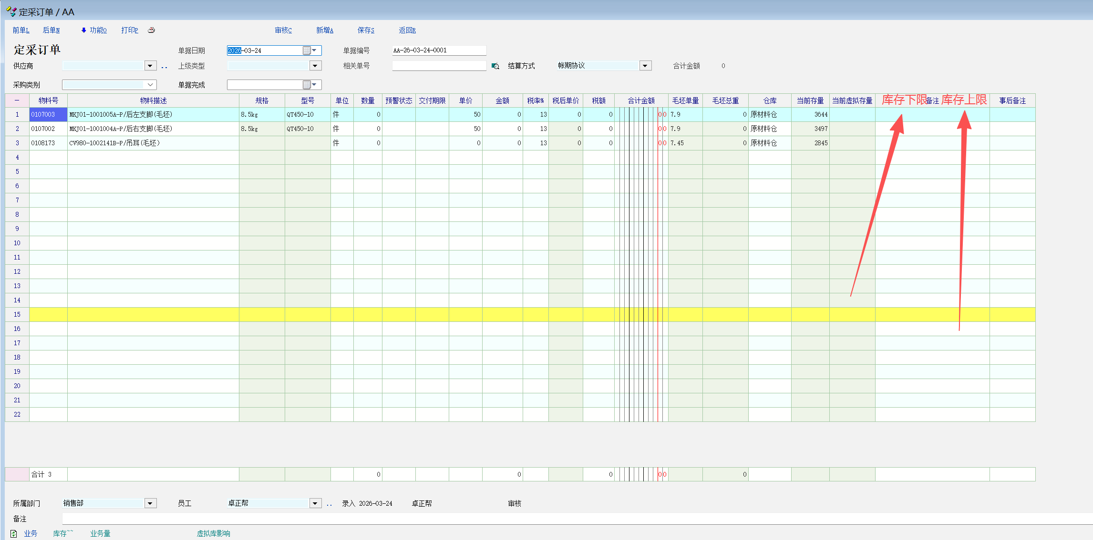1093x540 pixels.
Task: Expand the 上级类型 dropdown
Action: 315,66
